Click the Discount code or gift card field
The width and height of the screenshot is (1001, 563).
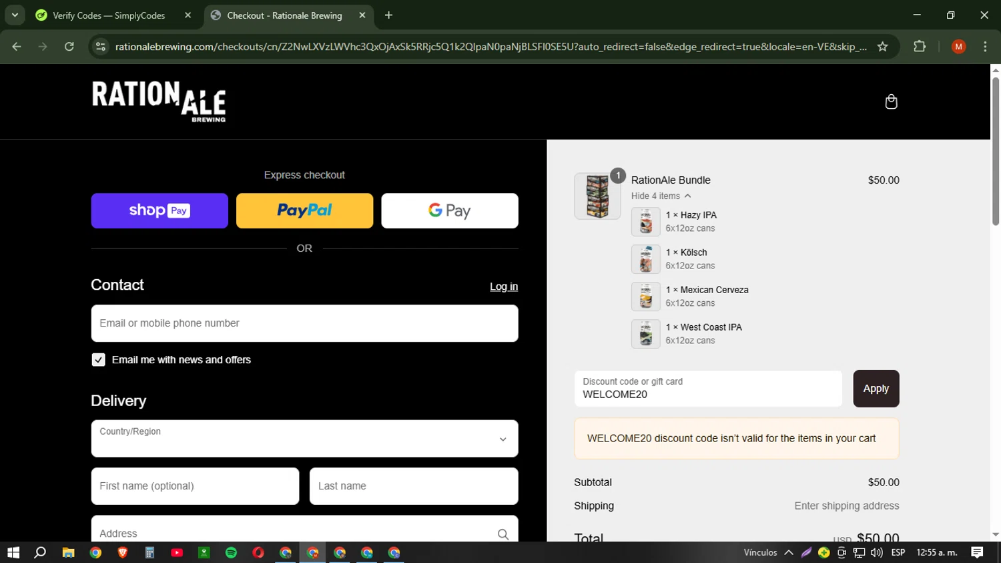pyautogui.click(x=709, y=389)
